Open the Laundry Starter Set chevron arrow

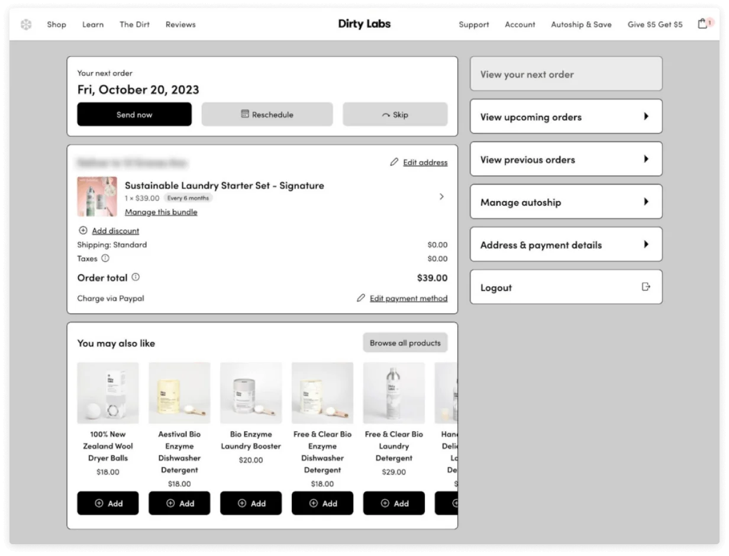(x=441, y=196)
